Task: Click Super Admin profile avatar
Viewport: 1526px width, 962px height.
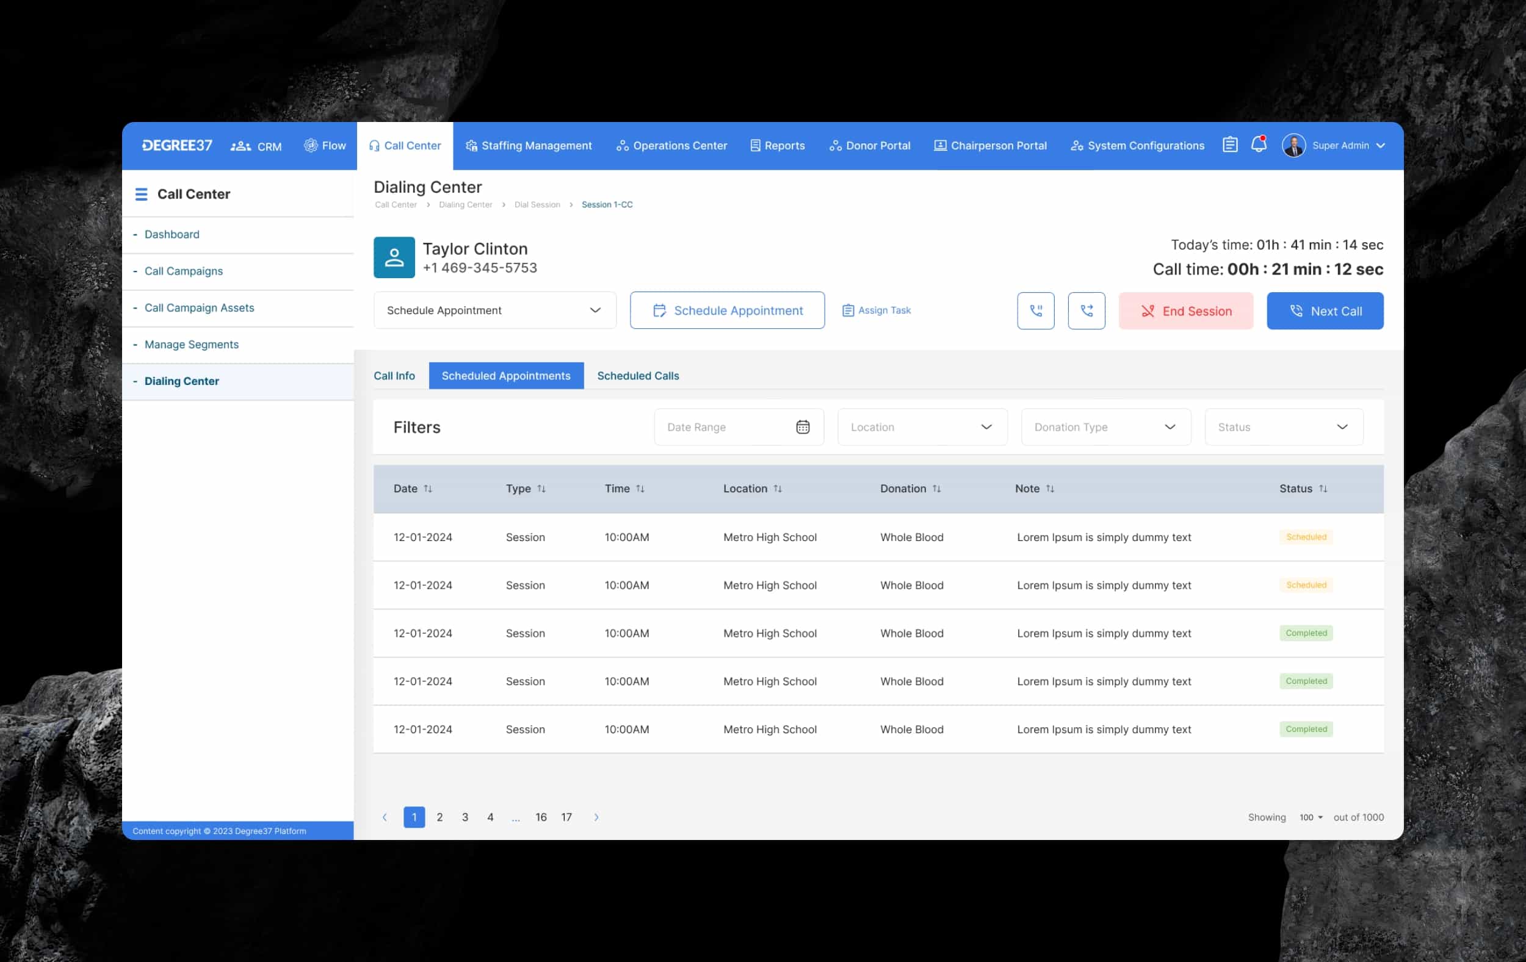Action: point(1293,146)
